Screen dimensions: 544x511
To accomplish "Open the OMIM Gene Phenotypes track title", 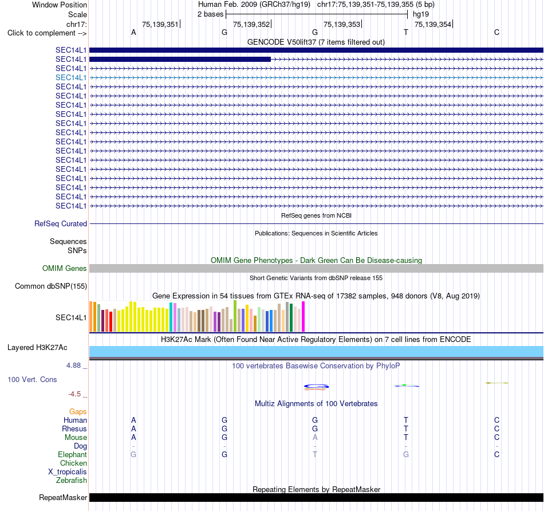I will (x=316, y=260).
